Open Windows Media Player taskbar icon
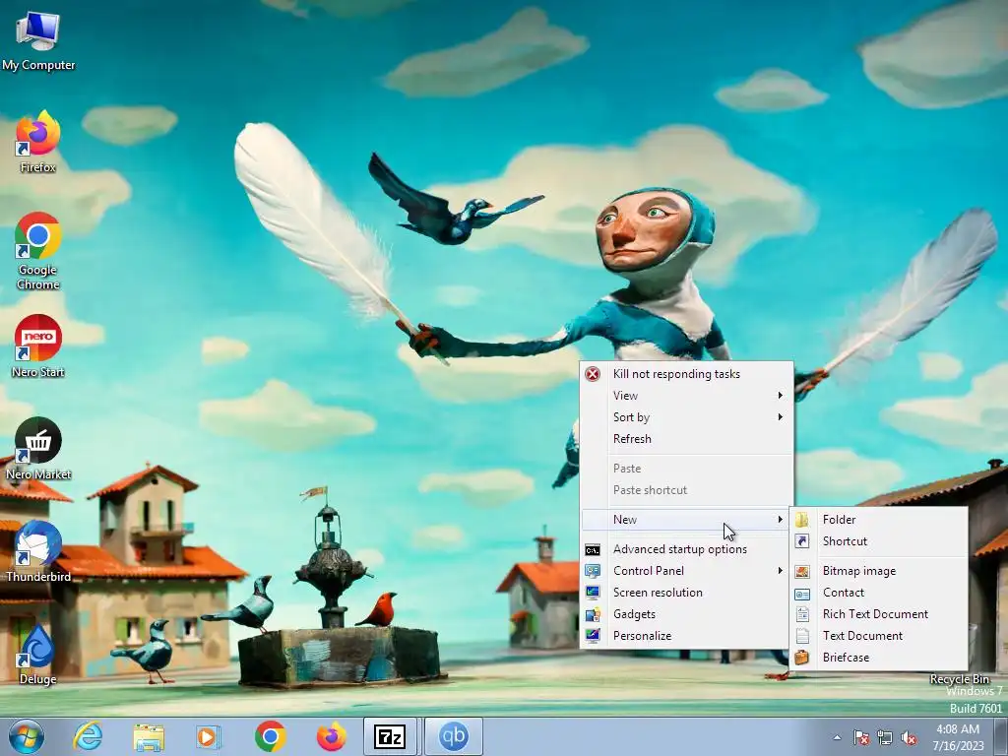The height and width of the screenshot is (756, 1008). coord(209,736)
